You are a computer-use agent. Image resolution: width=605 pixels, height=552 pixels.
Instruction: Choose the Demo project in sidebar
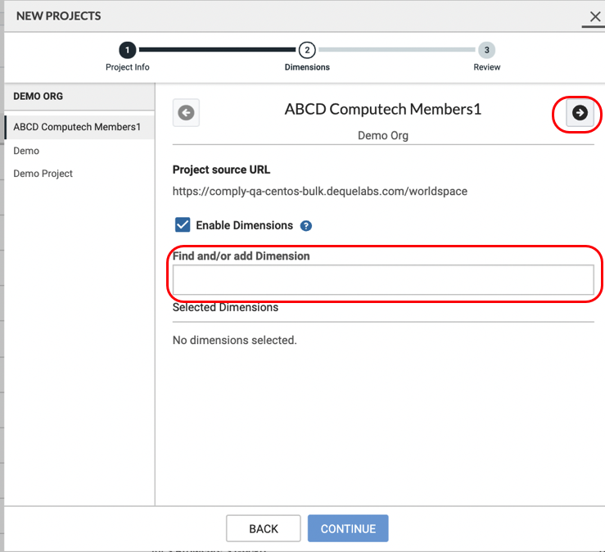pyautogui.click(x=26, y=151)
